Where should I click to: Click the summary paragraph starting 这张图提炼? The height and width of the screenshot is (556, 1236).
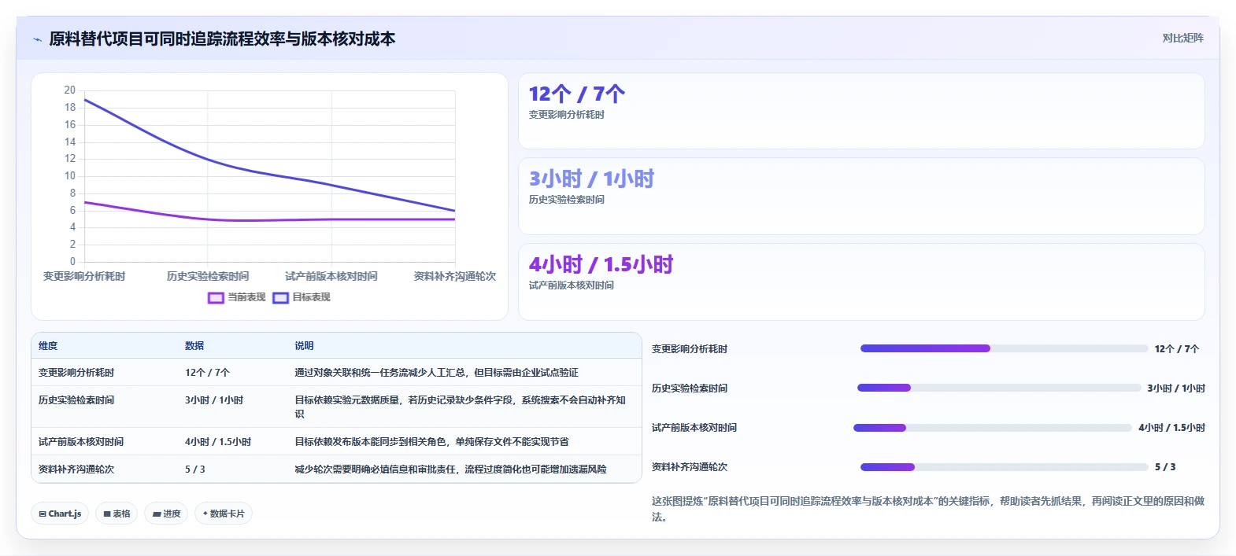point(928,509)
